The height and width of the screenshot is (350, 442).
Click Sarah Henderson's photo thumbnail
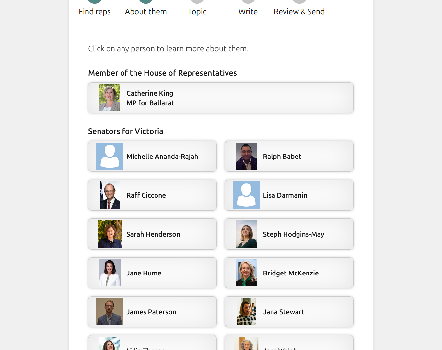point(110,234)
